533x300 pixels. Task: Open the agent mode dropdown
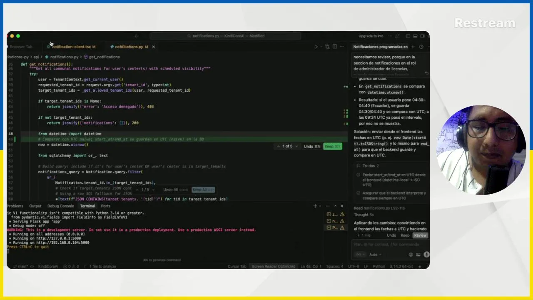[x=360, y=255]
